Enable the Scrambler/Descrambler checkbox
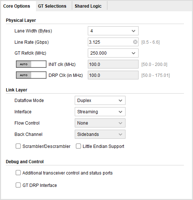The width and height of the screenshot is (193, 200). (x=18, y=146)
